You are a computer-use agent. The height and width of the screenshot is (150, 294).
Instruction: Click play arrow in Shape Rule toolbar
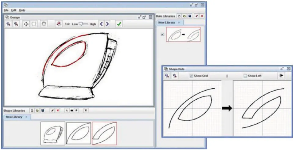coord(281,76)
